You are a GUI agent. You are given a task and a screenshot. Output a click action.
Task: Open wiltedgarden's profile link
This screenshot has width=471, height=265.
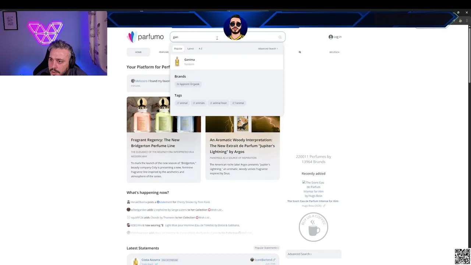pyautogui.click(x=139, y=210)
